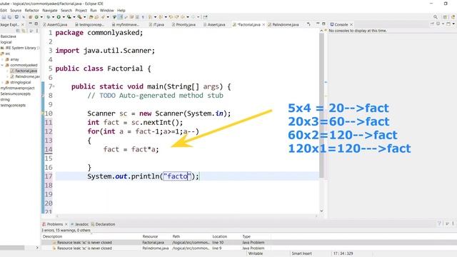Viewport: 457px width, 257px height.
Task: Minimize the editor area
Action: [x=318, y=24]
